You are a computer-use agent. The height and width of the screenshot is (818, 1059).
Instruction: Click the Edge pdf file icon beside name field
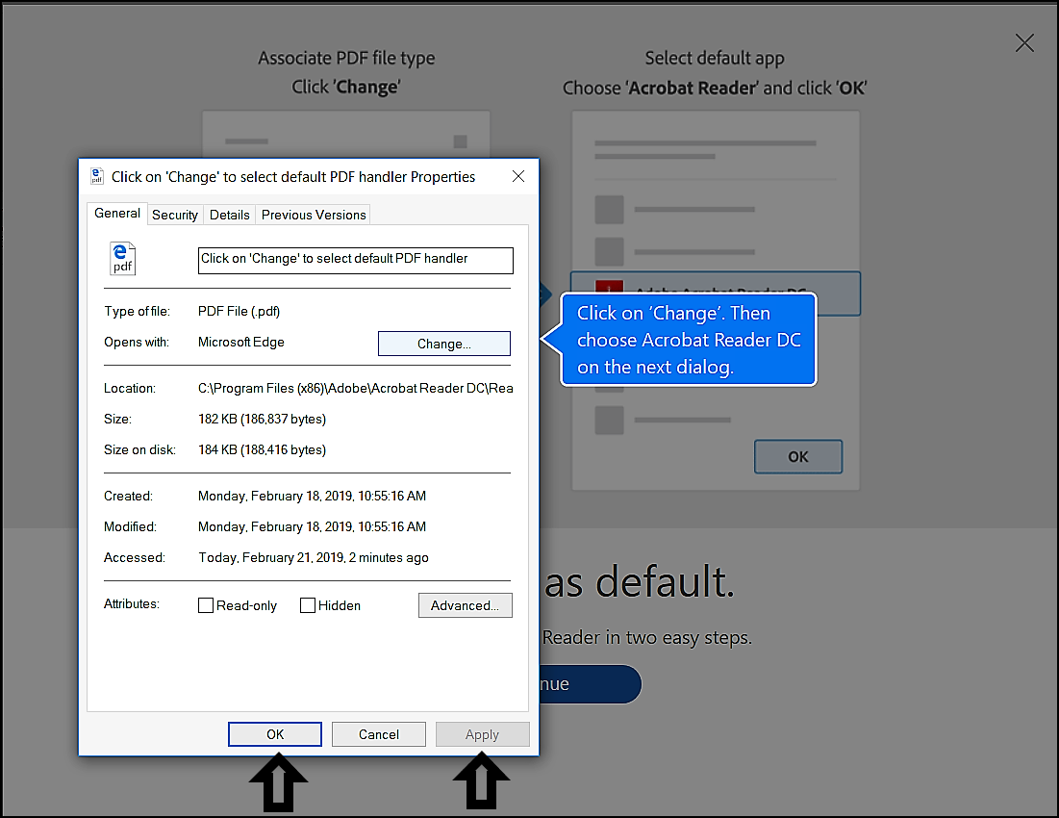pos(122,259)
